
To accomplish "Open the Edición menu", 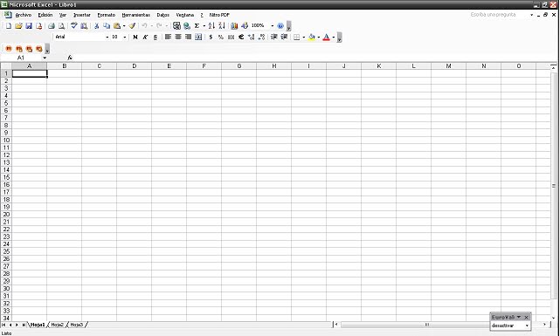I will point(45,15).
